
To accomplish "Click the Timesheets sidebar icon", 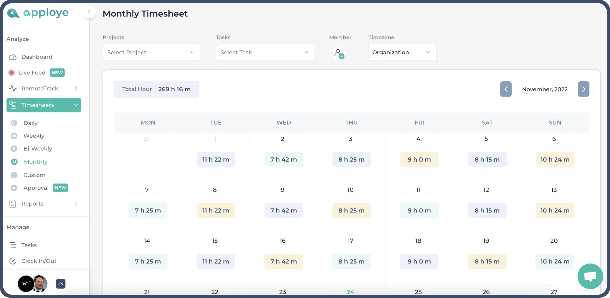I will (x=13, y=105).
